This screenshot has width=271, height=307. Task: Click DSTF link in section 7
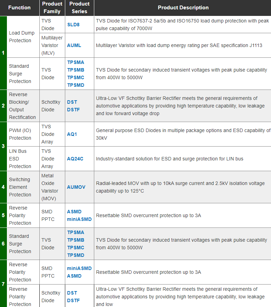point(74,300)
